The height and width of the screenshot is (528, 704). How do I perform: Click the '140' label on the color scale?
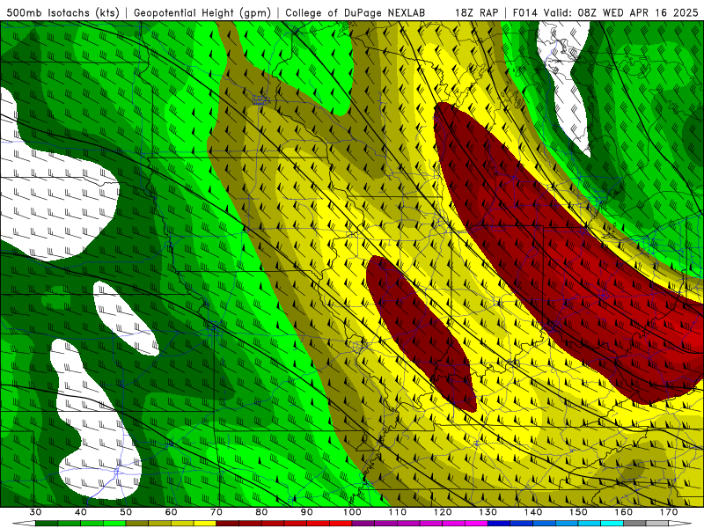pyautogui.click(x=533, y=512)
